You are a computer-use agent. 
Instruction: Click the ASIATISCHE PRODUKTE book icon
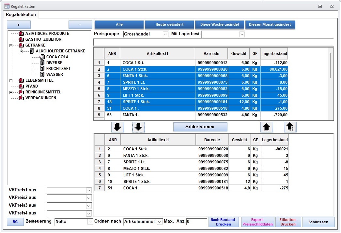(x=22, y=34)
